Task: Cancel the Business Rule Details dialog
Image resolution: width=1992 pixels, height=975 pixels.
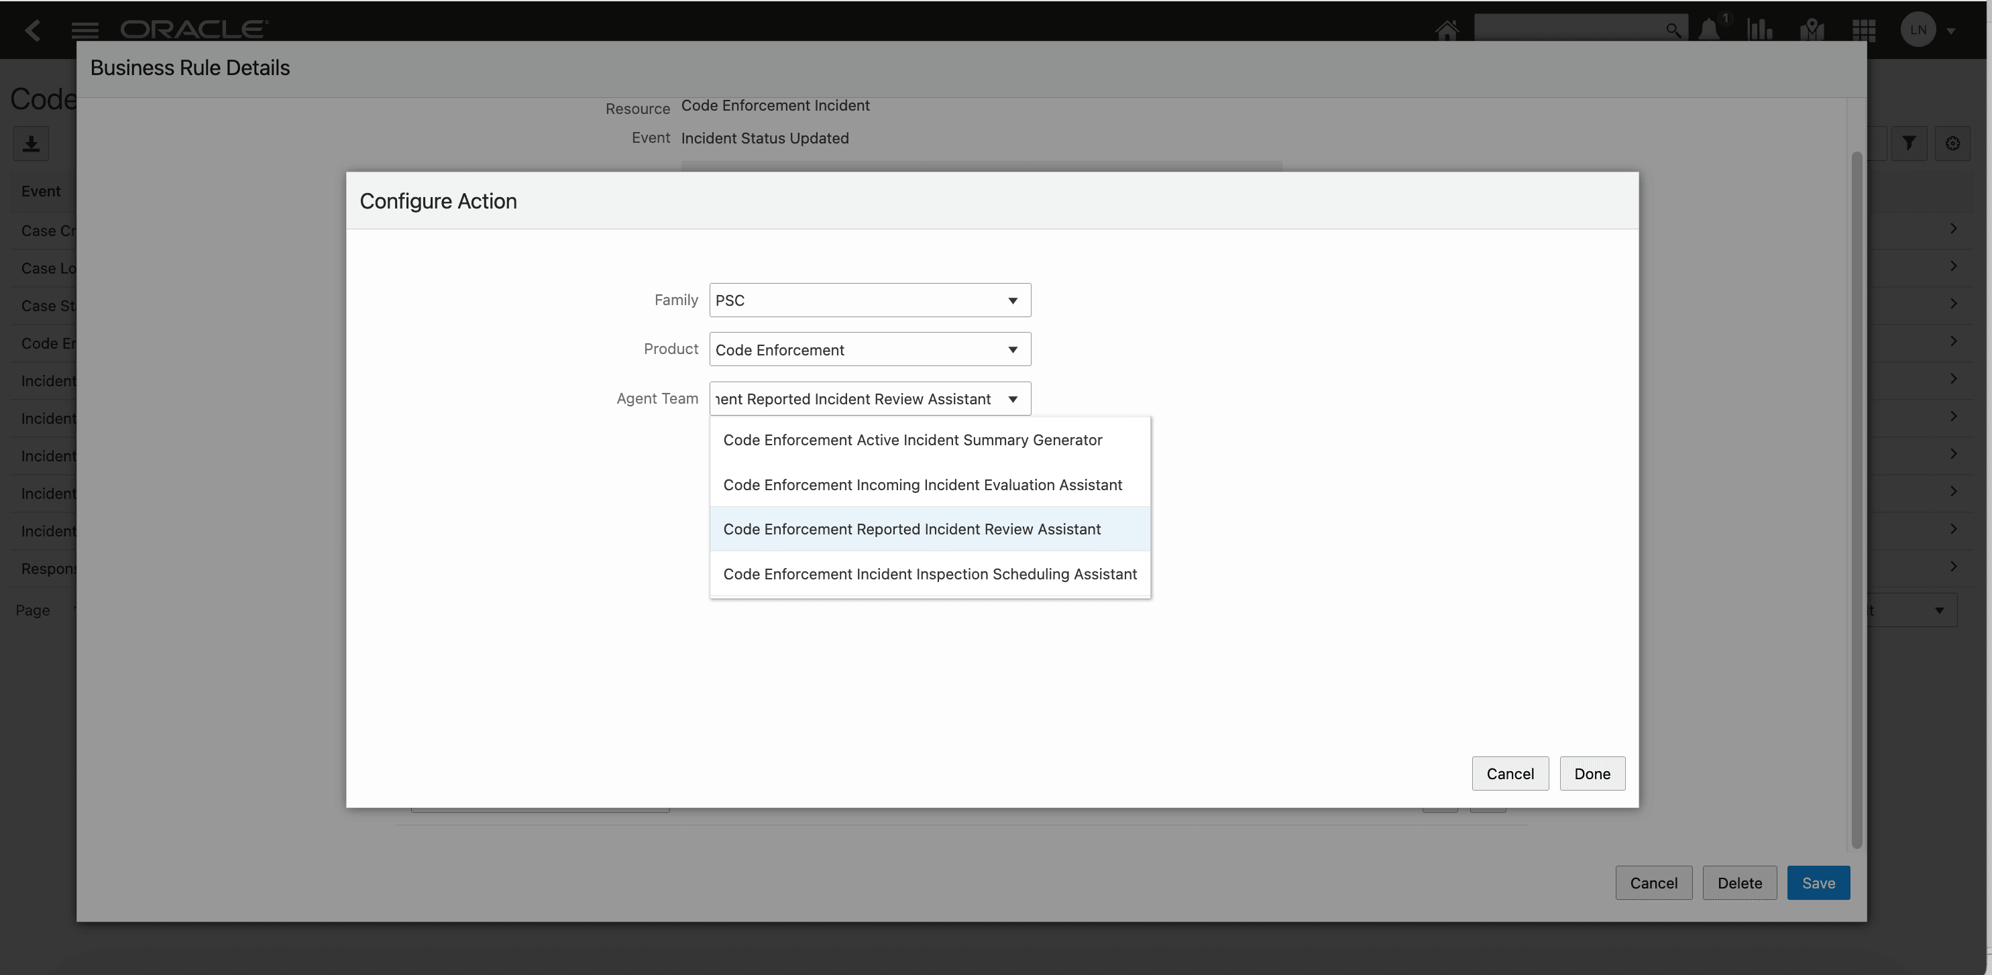Action: click(x=1653, y=883)
